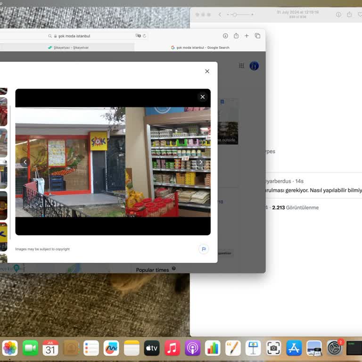
Task: Open the Google apps grid icon
Action: tap(241, 66)
